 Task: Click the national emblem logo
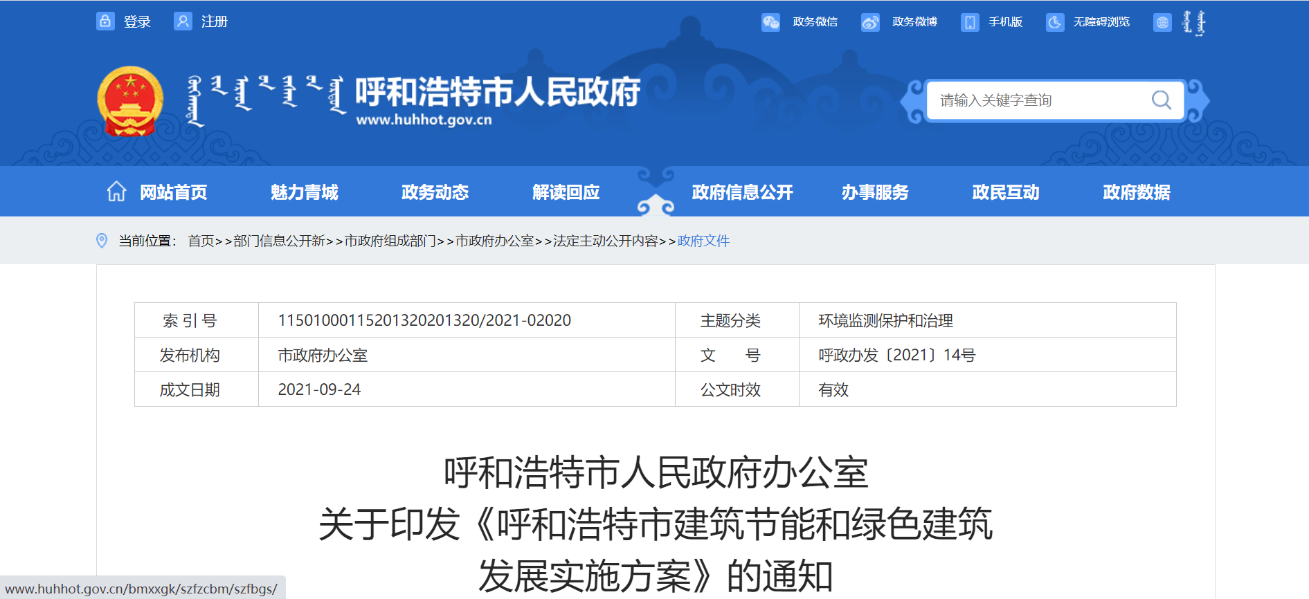[130, 101]
